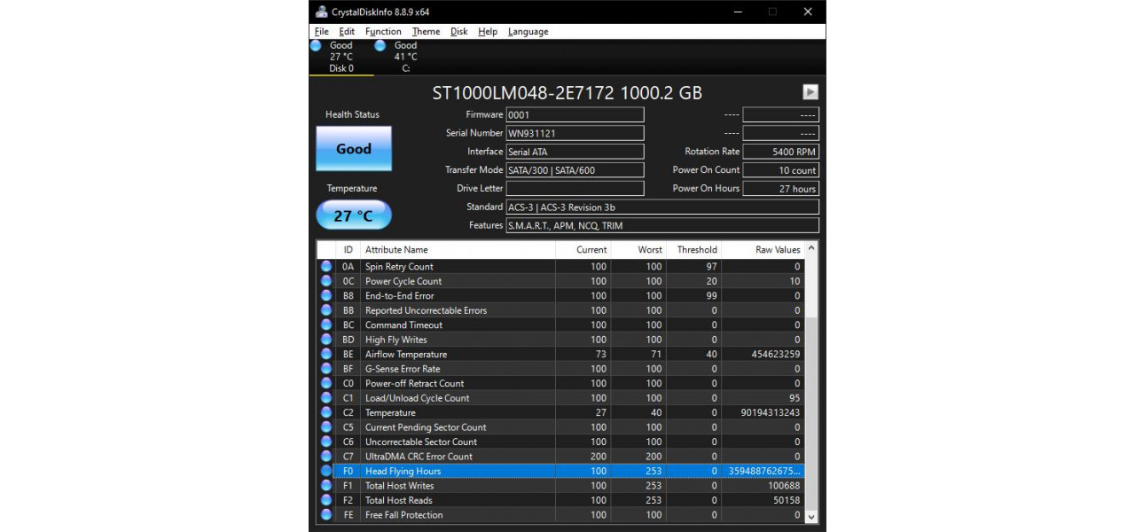Click the Firmware field showing 0001
1135x532 pixels.
575,114
